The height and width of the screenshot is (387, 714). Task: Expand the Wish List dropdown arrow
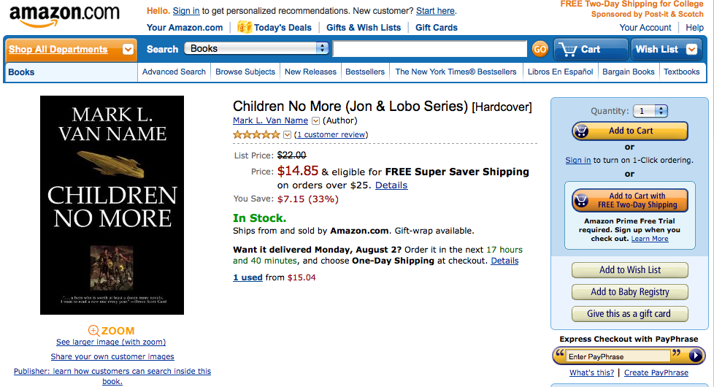coord(691,49)
